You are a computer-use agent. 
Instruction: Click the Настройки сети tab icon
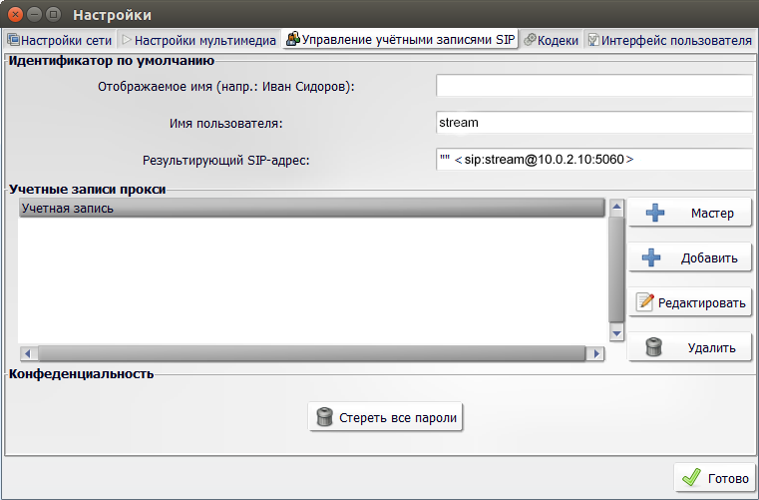tap(14, 41)
